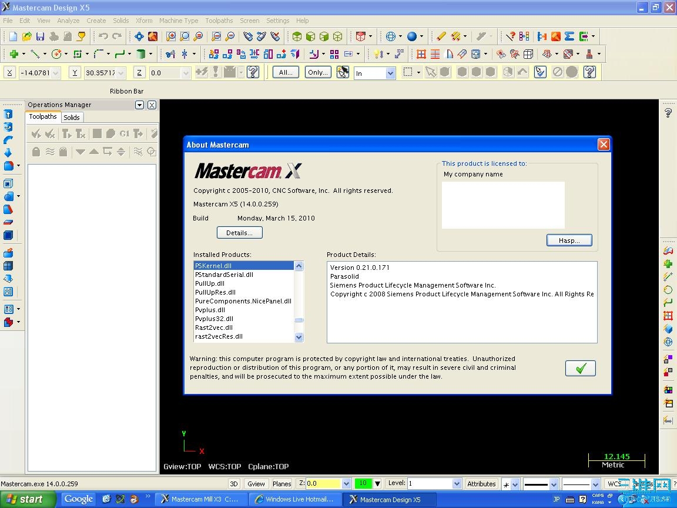Click the Installed Products scrollbar up arrow

(x=299, y=266)
